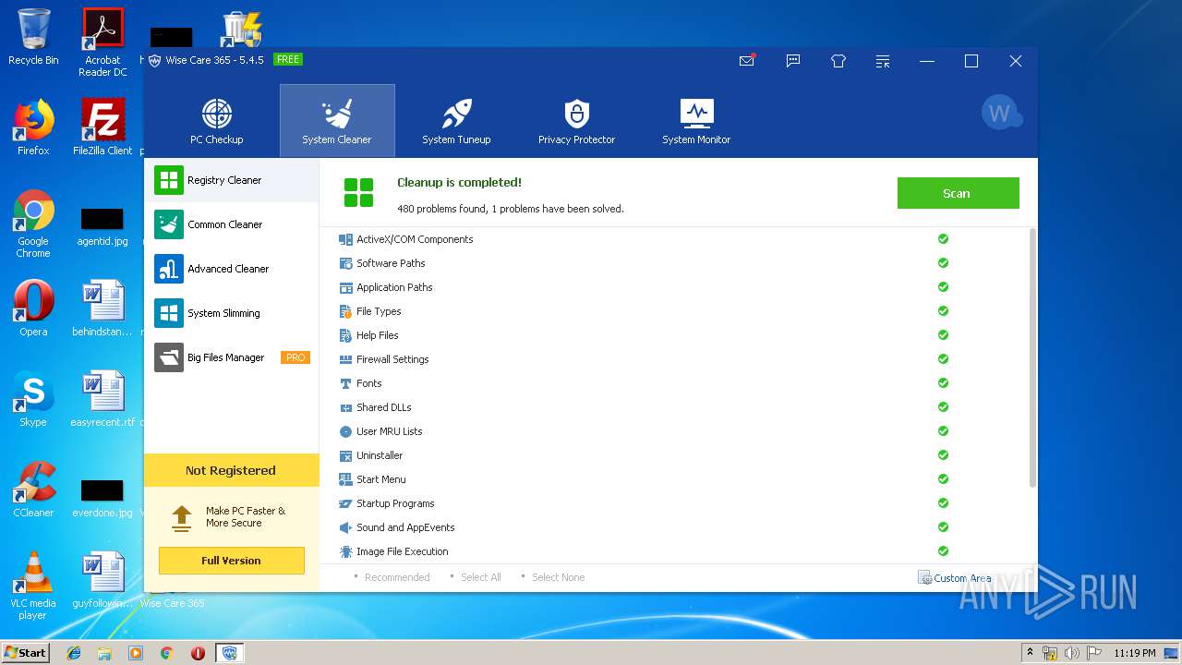Screen dimensions: 1182x665
Task: Click the Start Menu status checkmark
Action: 943,479
